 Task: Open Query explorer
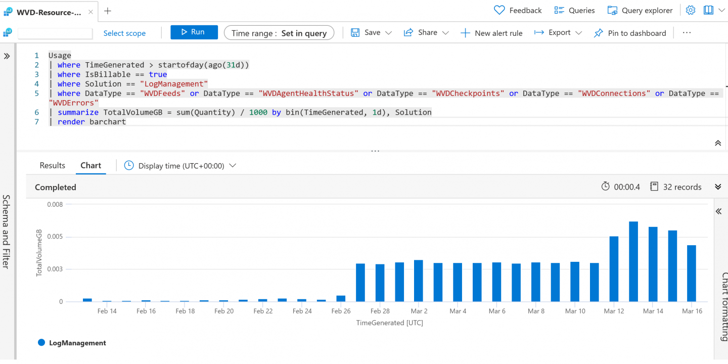click(640, 10)
